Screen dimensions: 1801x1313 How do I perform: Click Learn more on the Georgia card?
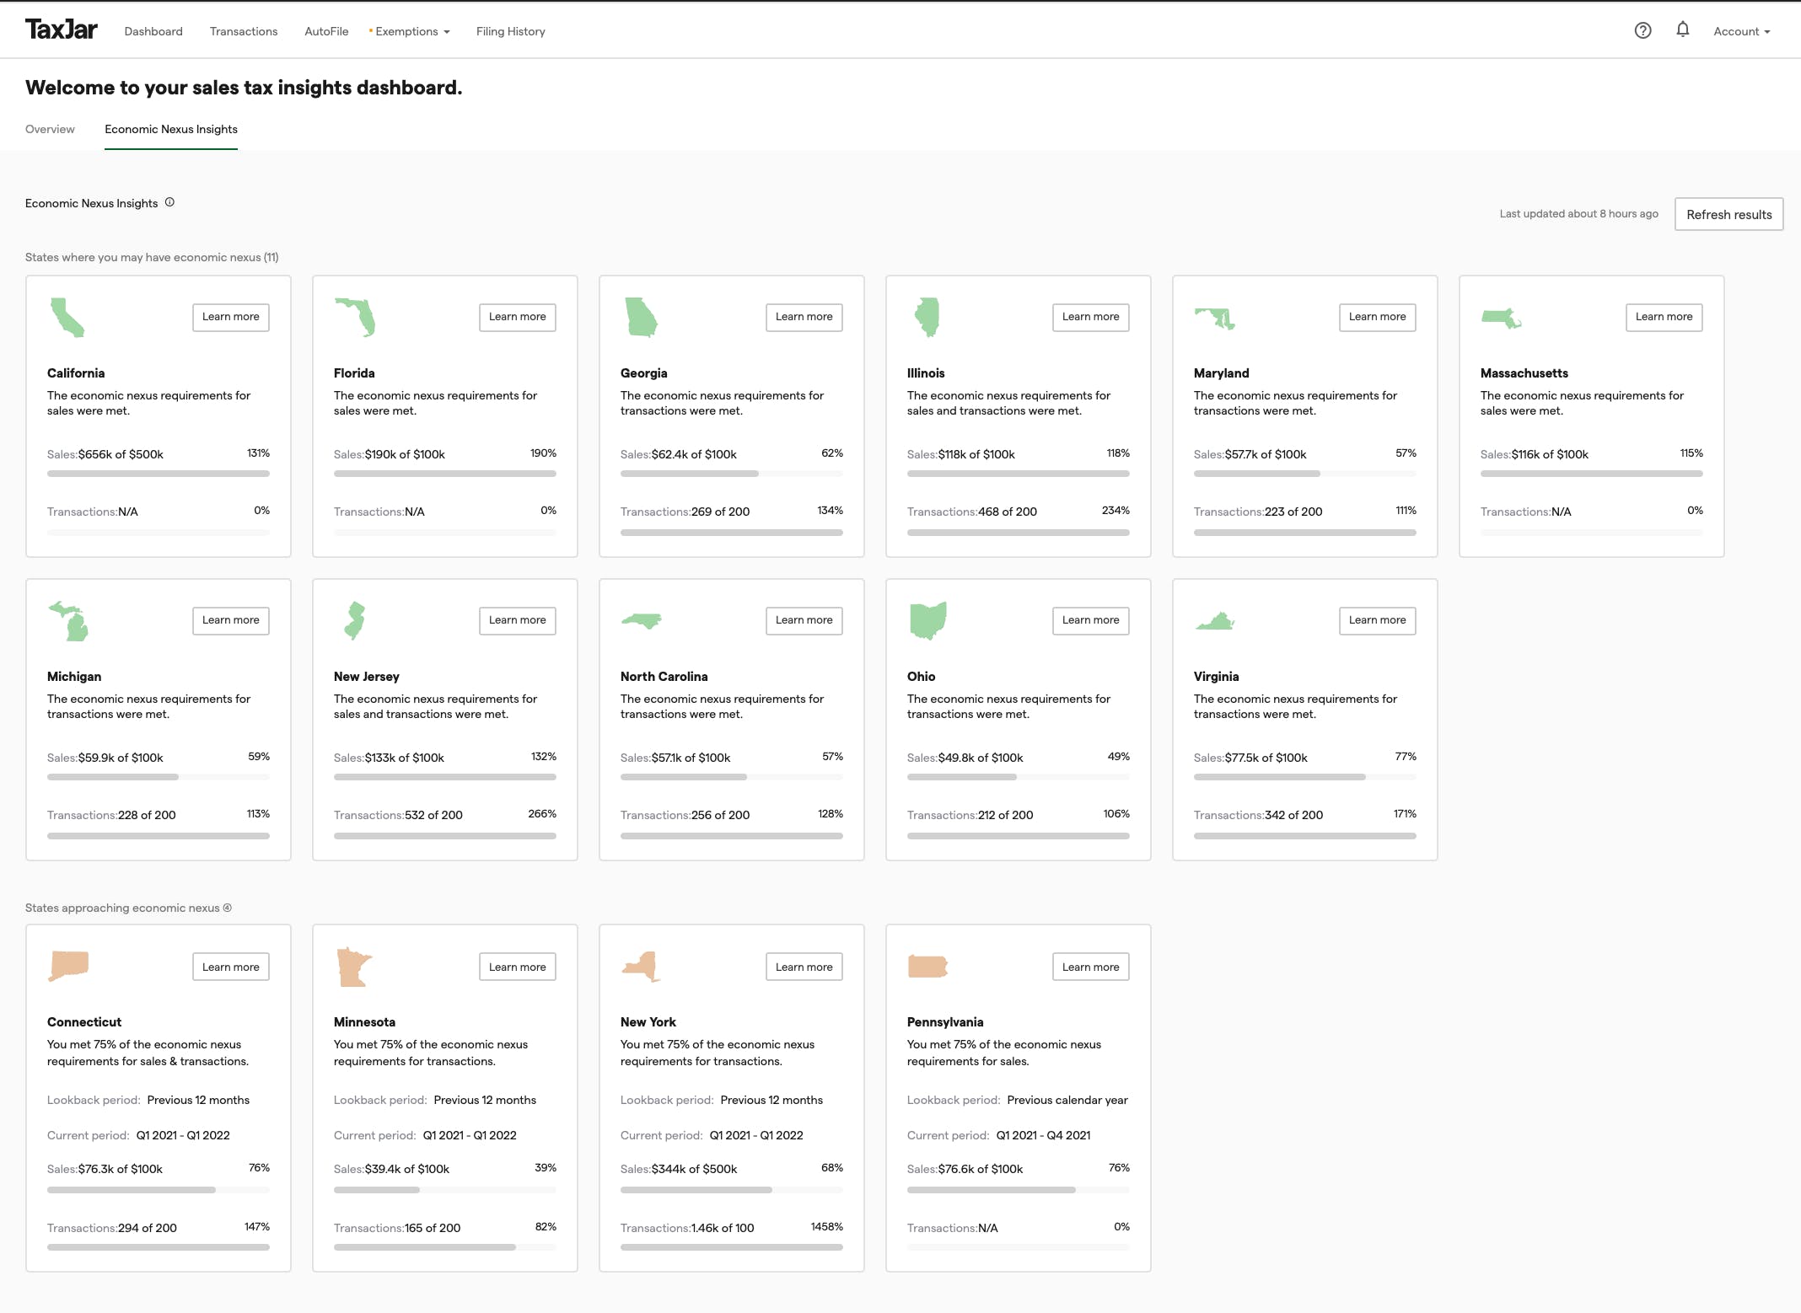(804, 317)
